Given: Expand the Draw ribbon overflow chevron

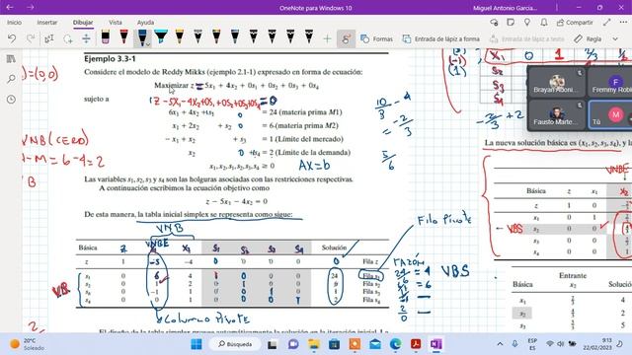Looking at the screenshot, I should (615, 38).
